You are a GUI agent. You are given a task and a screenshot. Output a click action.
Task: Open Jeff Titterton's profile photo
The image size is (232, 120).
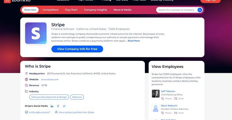pyautogui.click(x=156, y=94)
